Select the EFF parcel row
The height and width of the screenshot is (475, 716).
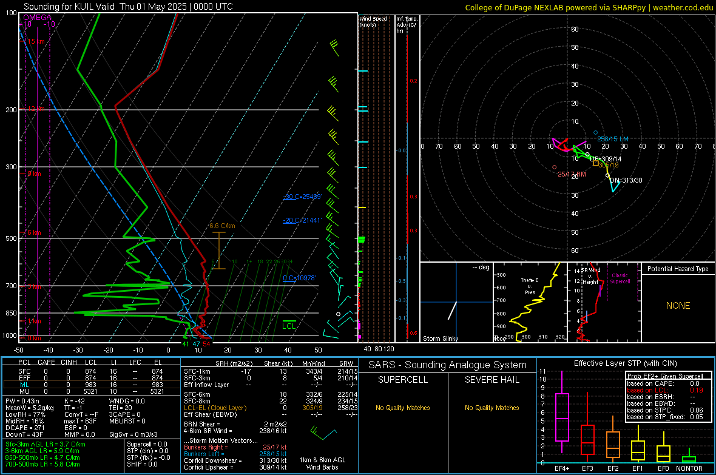click(x=91, y=378)
